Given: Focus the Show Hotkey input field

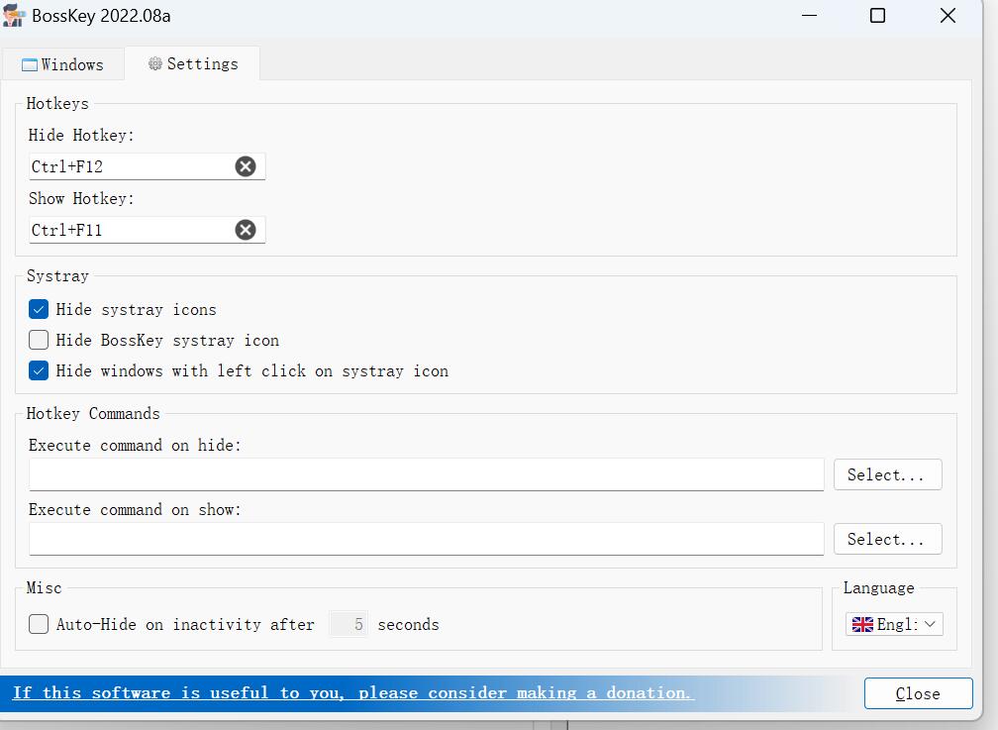Looking at the screenshot, I should pos(129,230).
